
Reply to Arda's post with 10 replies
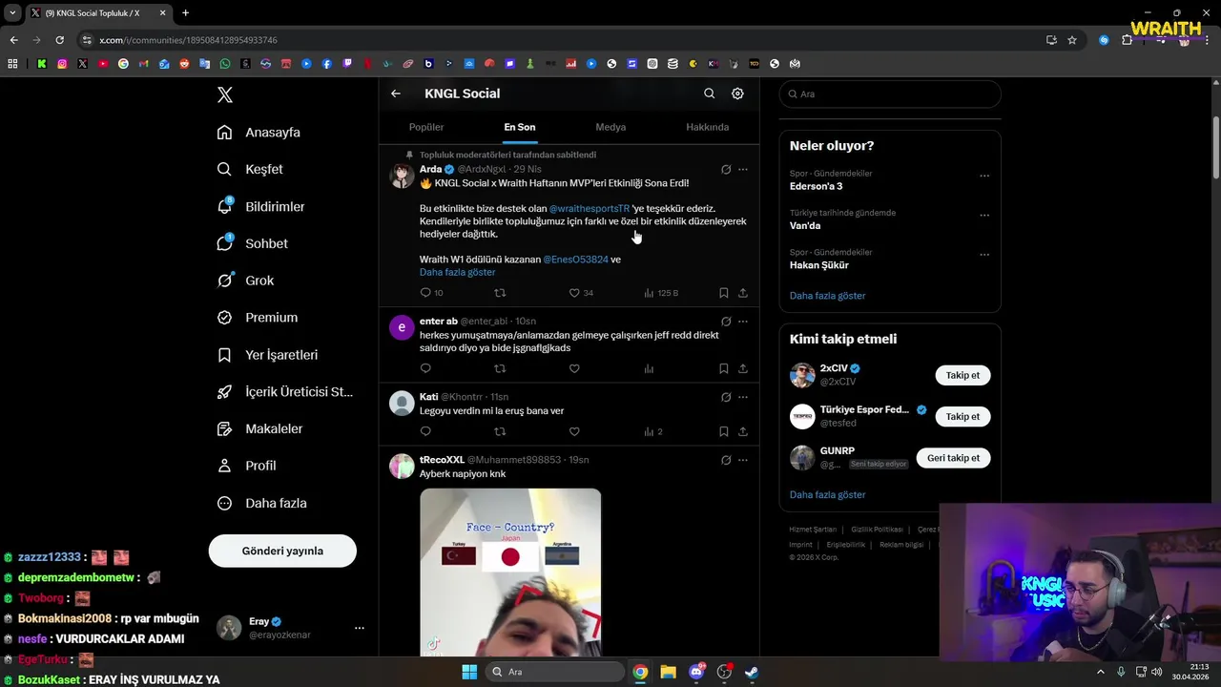click(431, 293)
